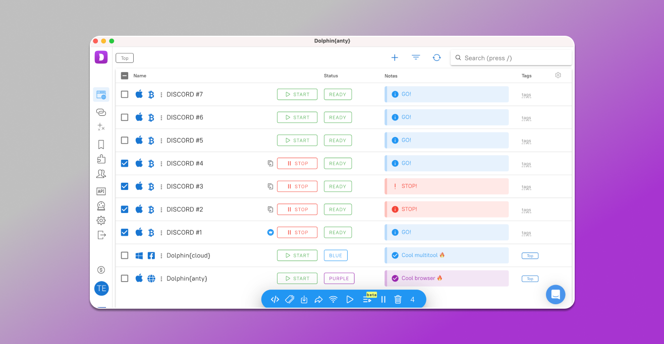Toggle the select-all checkbox in header
Screen dimensions: 664x344
(125, 76)
